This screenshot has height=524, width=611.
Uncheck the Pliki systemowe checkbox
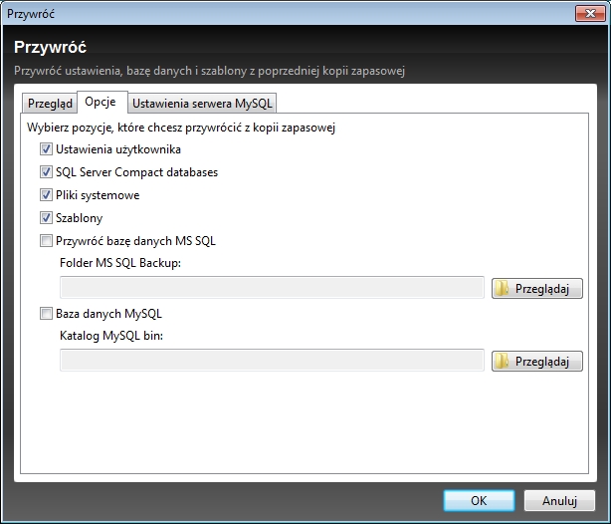pyautogui.click(x=46, y=195)
